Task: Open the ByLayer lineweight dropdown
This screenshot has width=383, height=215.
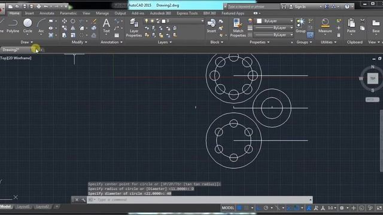Action: coord(274,28)
